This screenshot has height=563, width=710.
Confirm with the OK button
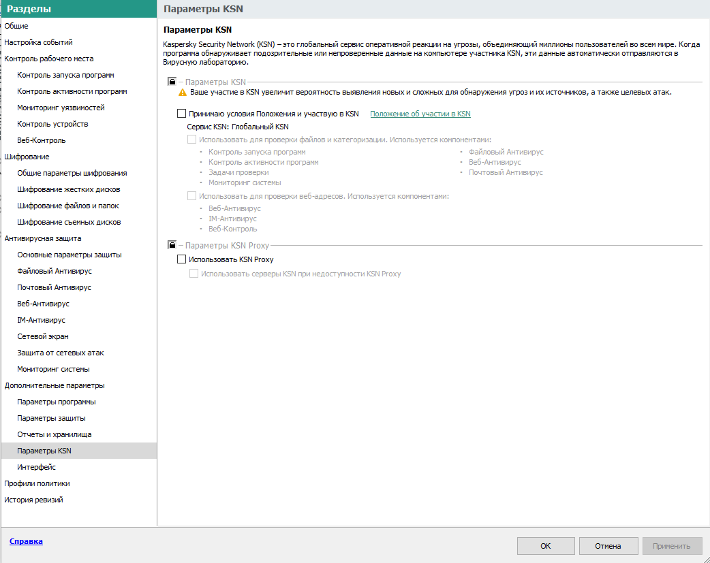[x=546, y=546]
